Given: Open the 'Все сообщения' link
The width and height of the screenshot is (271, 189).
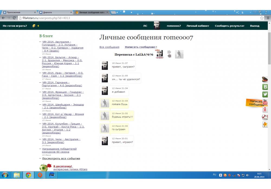Looking at the screenshot, I should 109,47.
